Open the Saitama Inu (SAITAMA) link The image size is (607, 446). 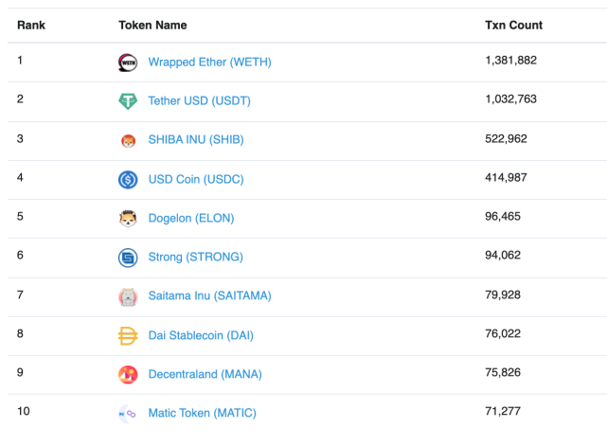[210, 295]
